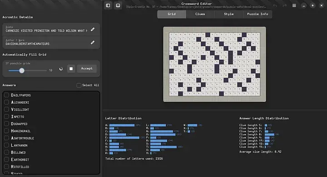Open the hamburger main menu

click(x=294, y=5)
